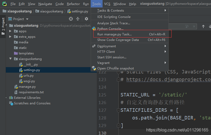Open the HTTP Client submenu

[130, 52]
